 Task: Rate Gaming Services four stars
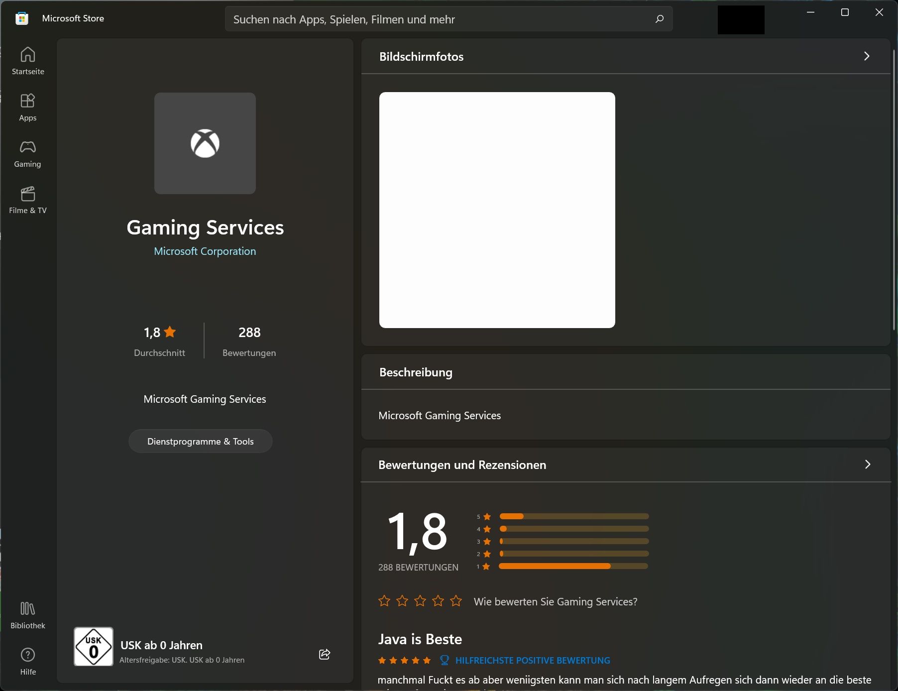click(x=438, y=601)
